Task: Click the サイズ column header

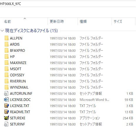Action: point(124,21)
